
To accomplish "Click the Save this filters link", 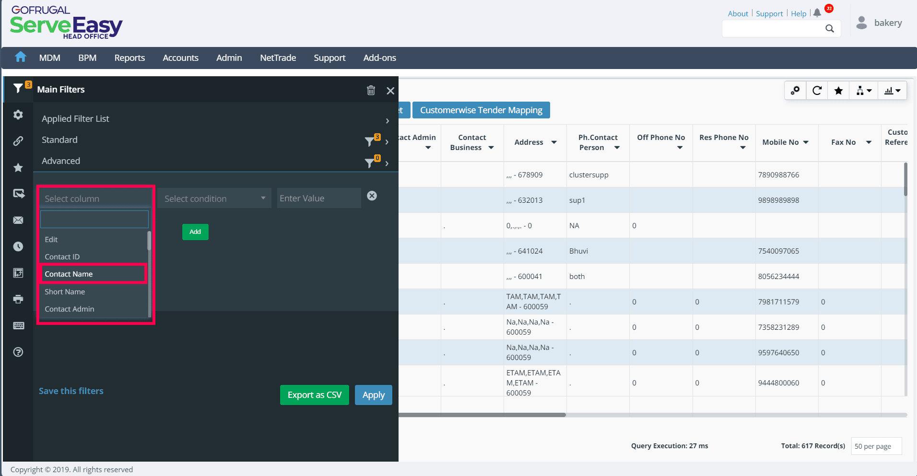I will coord(71,391).
